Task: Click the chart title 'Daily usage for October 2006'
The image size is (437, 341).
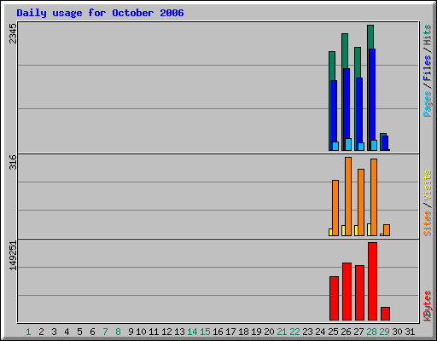Action: [100, 13]
